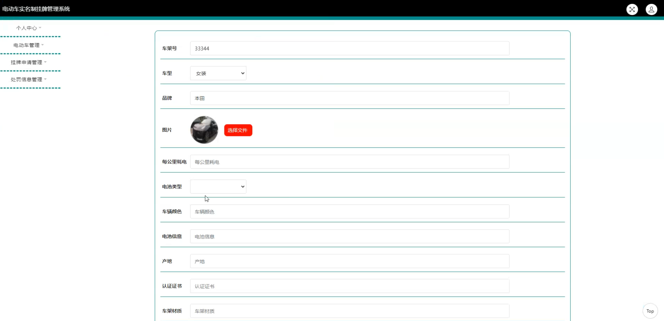Image resolution: width=664 pixels, height=321 pixels.
Task: Focus the 认证证书 input field
Action: tap(349, 286)
